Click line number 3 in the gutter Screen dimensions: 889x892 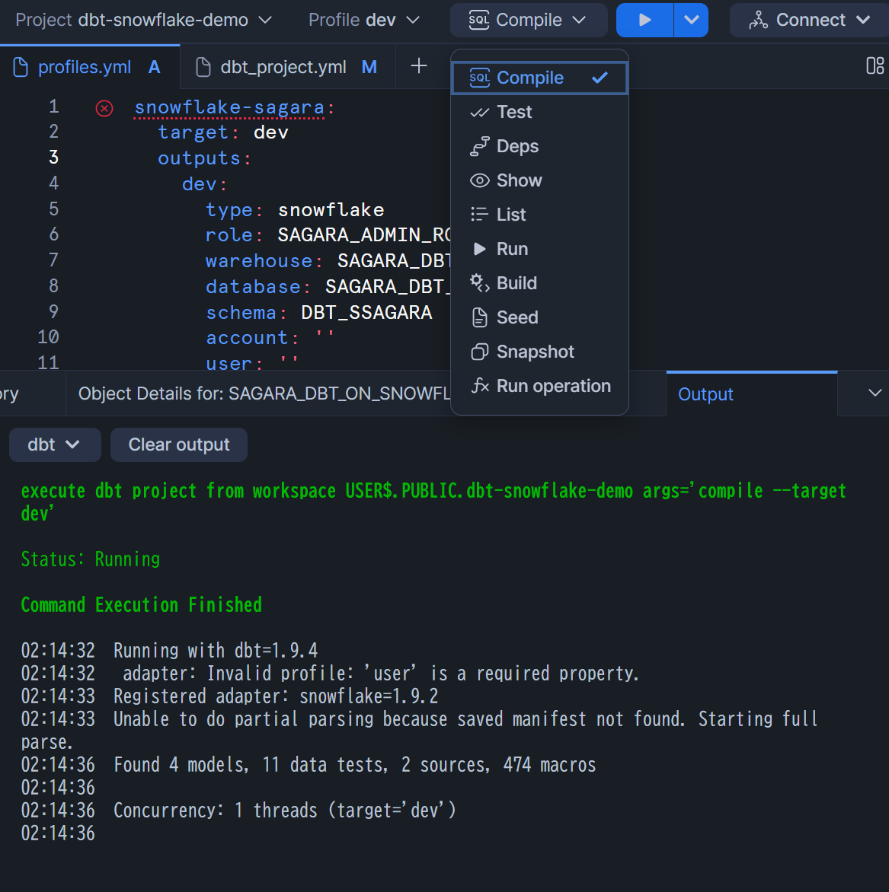click(53, 158)
